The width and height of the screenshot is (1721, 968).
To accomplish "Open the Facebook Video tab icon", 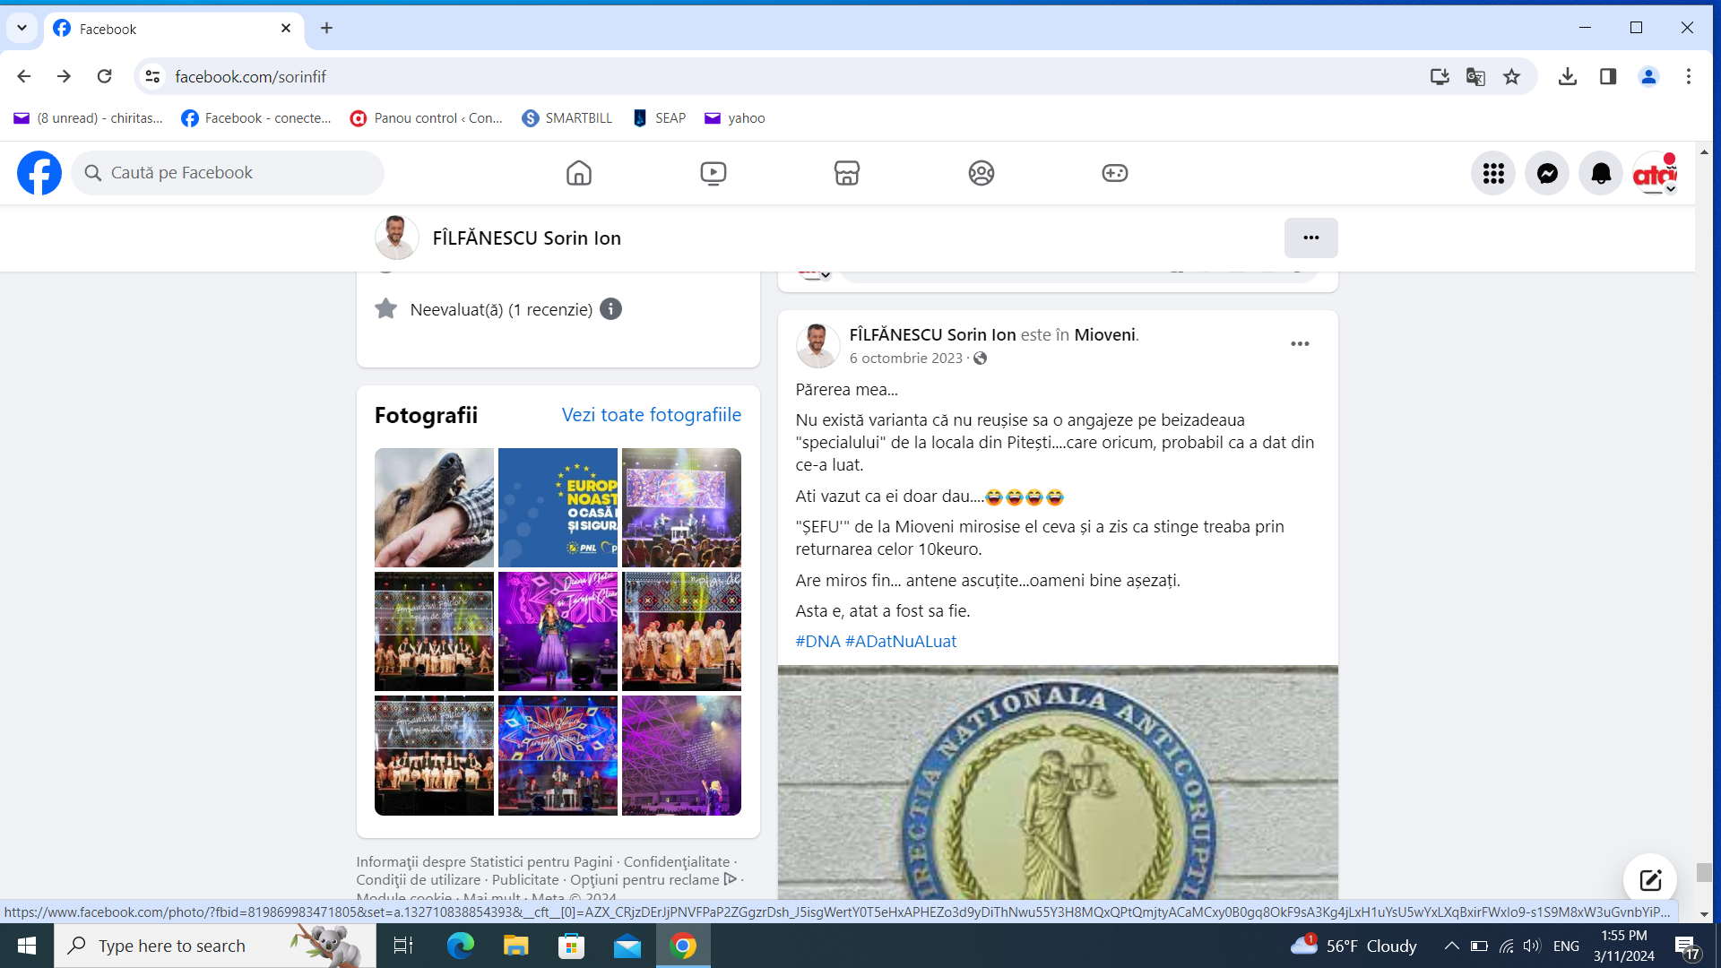I will click(713, 173).
